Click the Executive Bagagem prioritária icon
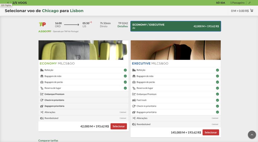The image size is (258, 142). pos(134,112)
